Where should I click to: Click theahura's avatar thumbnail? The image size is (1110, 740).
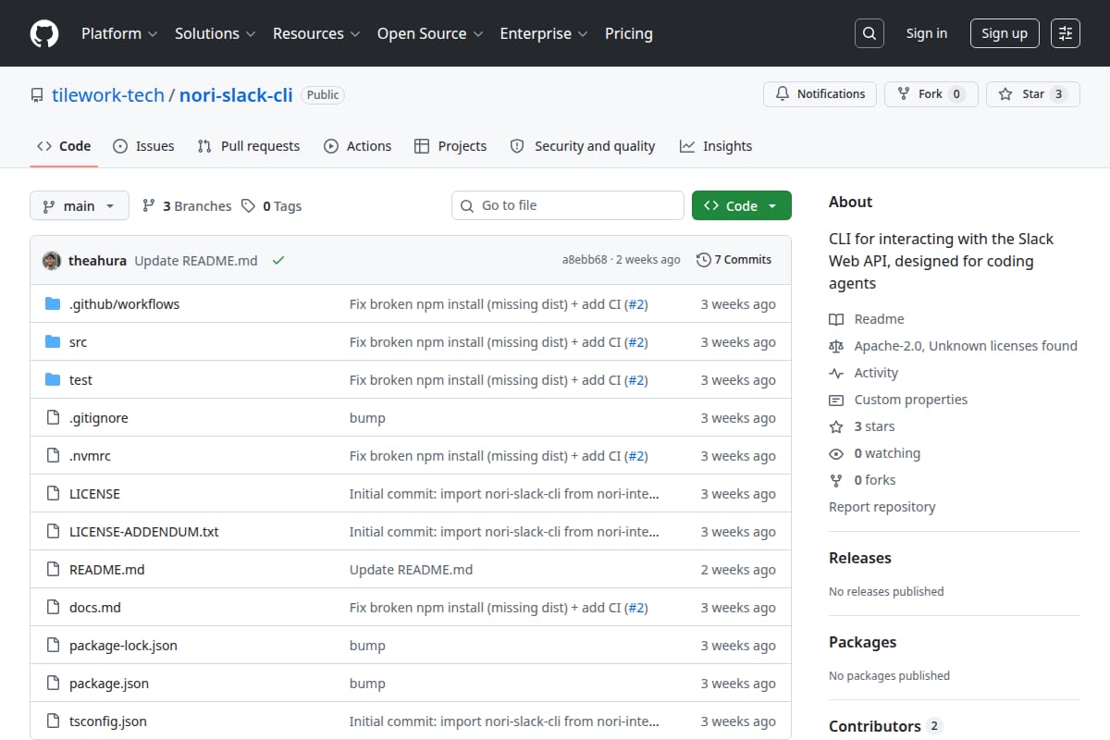[x=52, y=260]
